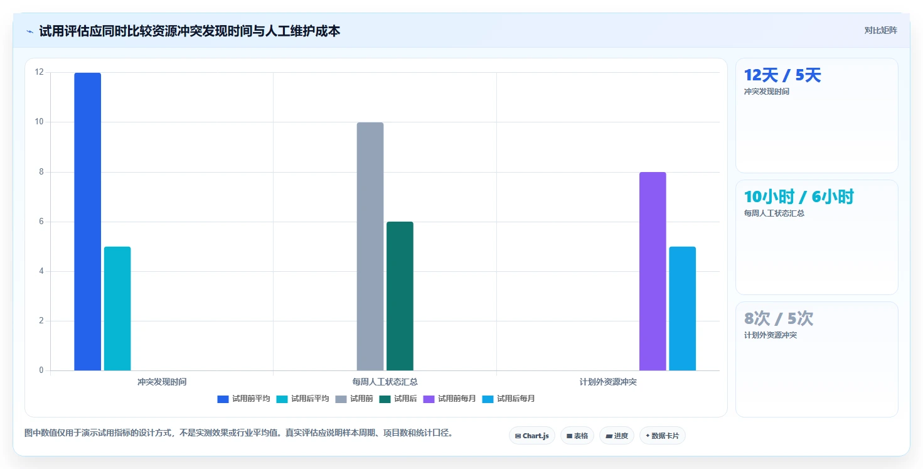Click 每周人工状态汇总 caption in the second card
The image size is (923, 469).
coord(774,213)
